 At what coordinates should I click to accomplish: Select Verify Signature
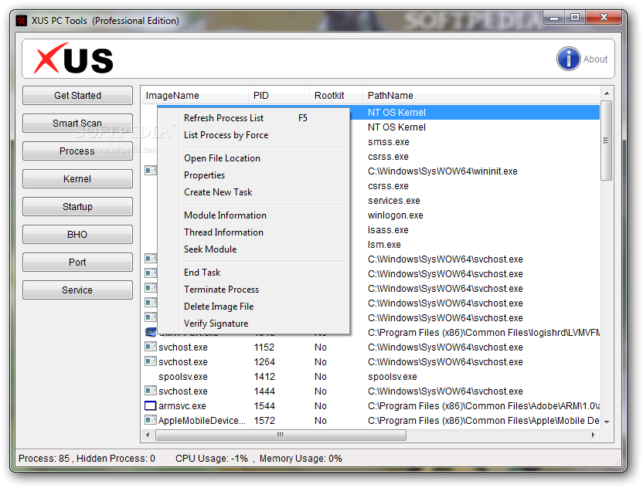point(253,324)
